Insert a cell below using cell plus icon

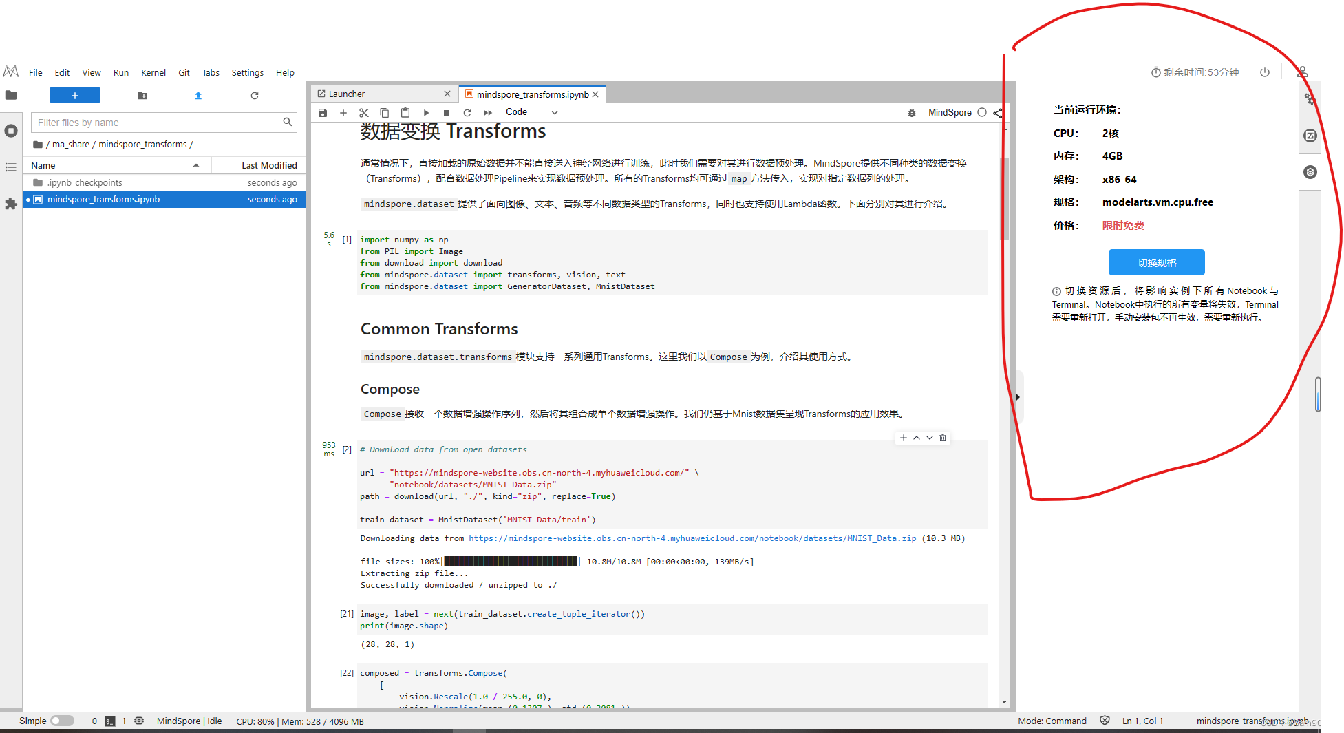(x=903, y=438)
